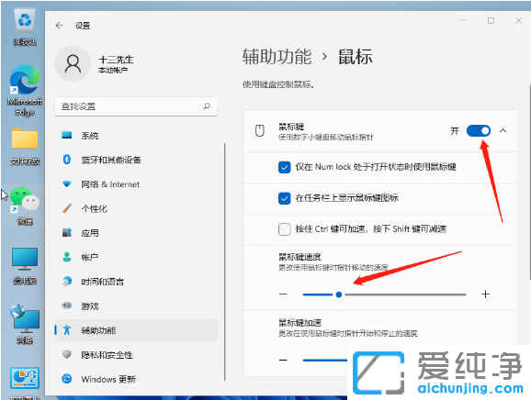Click the 鼠标 page title
Viewport: 531px width, 400px height.
pyautogui.click(x=356, y=57)
